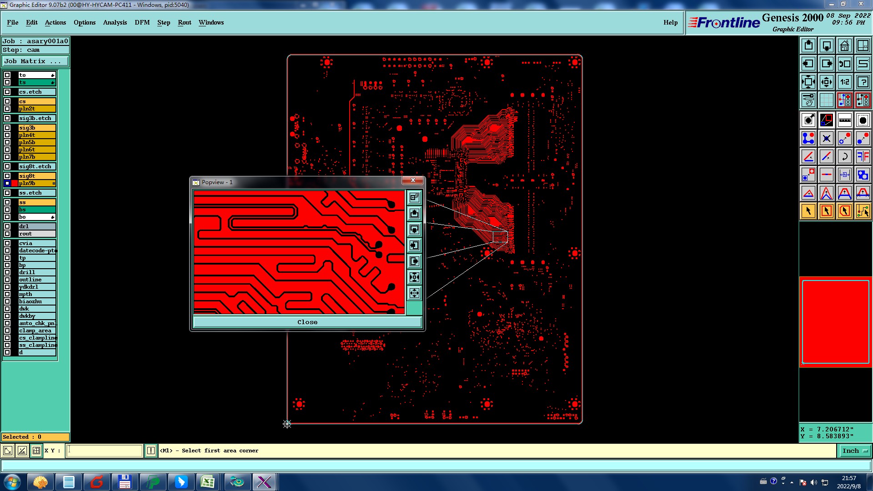Click the Home view icon

click(844, 45)
